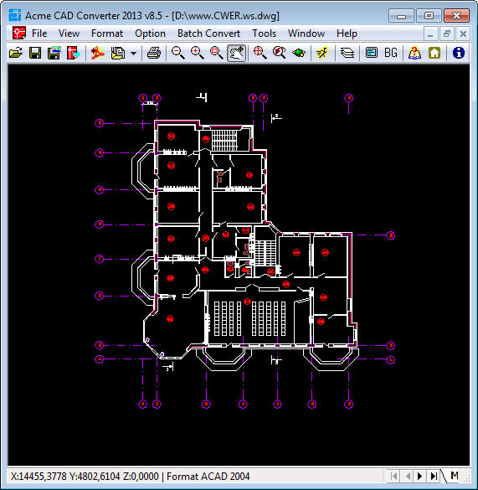Image resolution: width=478 pixels, height=490 pixels.
Task: Restore the inner document window
Action: [447, 34]
